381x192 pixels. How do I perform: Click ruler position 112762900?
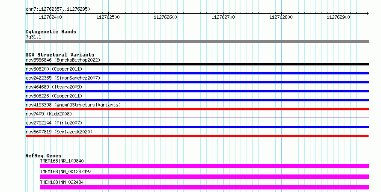(339, 17)
